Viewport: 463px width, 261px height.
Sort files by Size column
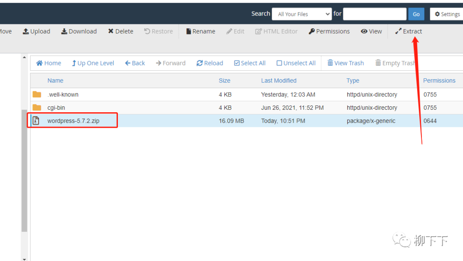224,81
